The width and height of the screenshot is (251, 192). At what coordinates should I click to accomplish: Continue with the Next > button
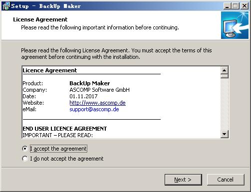[x=183, y=180]
